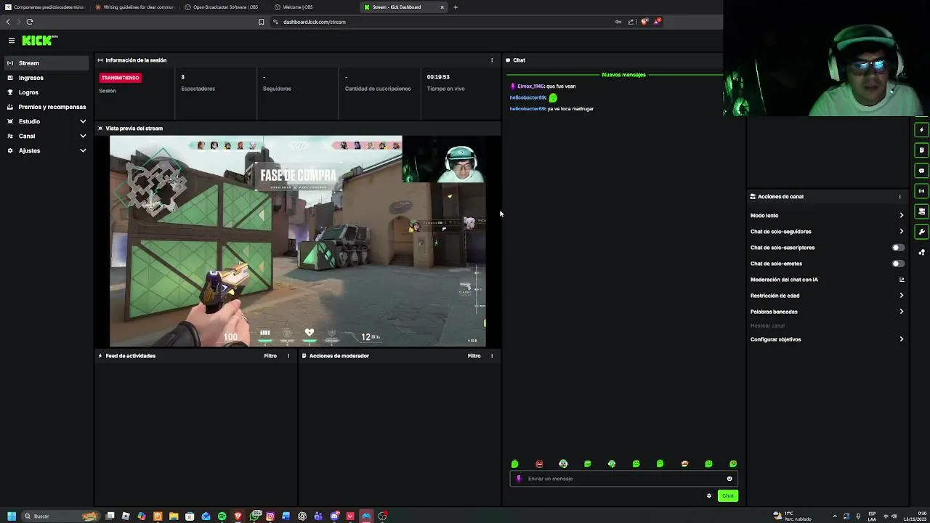The image size is (930, 523).
Task: Expand the Ajustes sidebar section
Action: pos(46,150)
